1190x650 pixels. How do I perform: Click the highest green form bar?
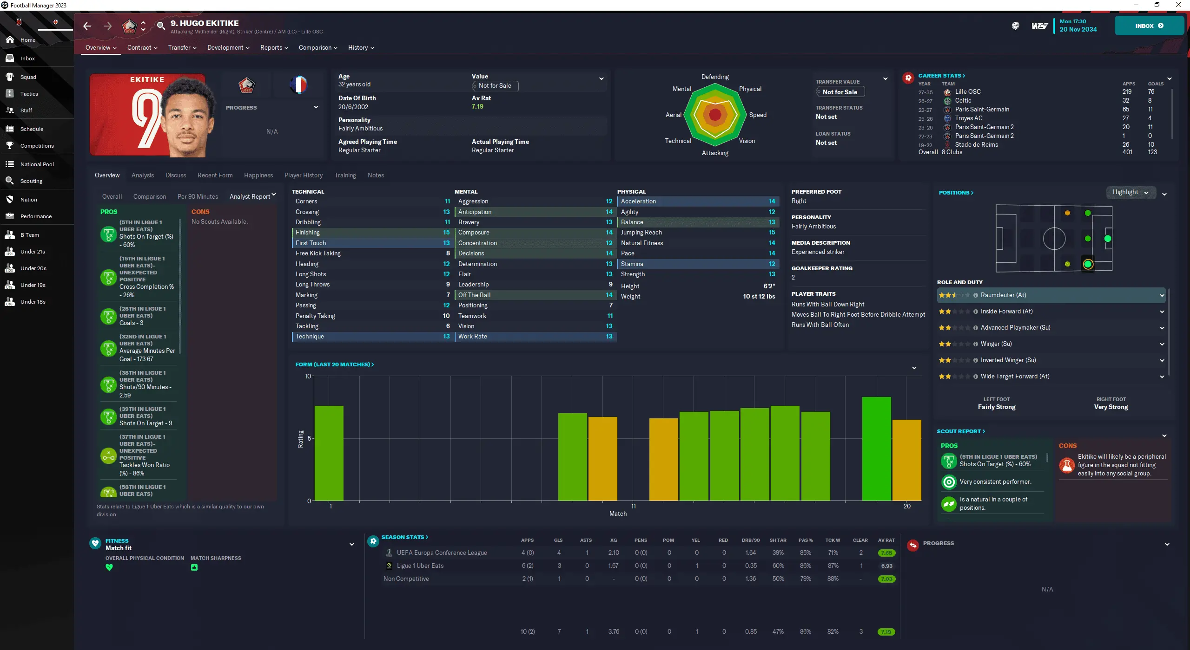[876, 448]
